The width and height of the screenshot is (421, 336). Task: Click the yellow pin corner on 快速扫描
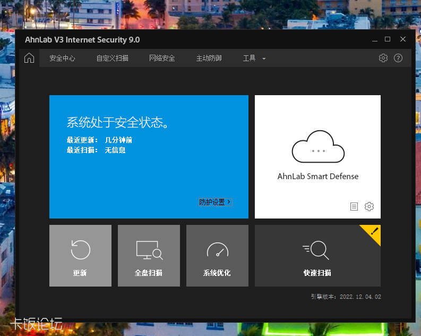coord(374,232)
